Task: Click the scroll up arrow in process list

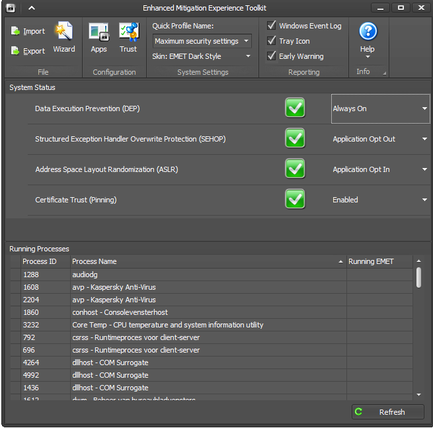Action: pyautogui.click(x=418, y=261)
